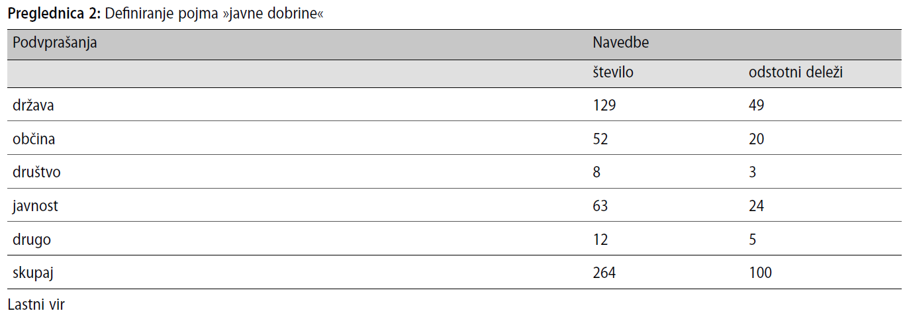Image resolution: width=907 pixels, height=319 pixels.
Task: Click the value 52 for občina
Action: (600, 139)
